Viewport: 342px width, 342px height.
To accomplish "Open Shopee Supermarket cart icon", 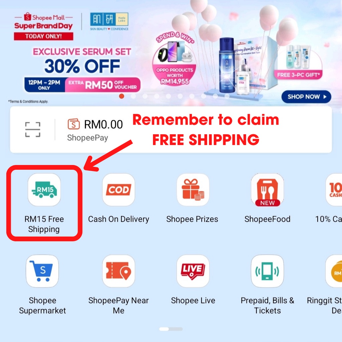I will pyautogui.click(x=42, y=271).
